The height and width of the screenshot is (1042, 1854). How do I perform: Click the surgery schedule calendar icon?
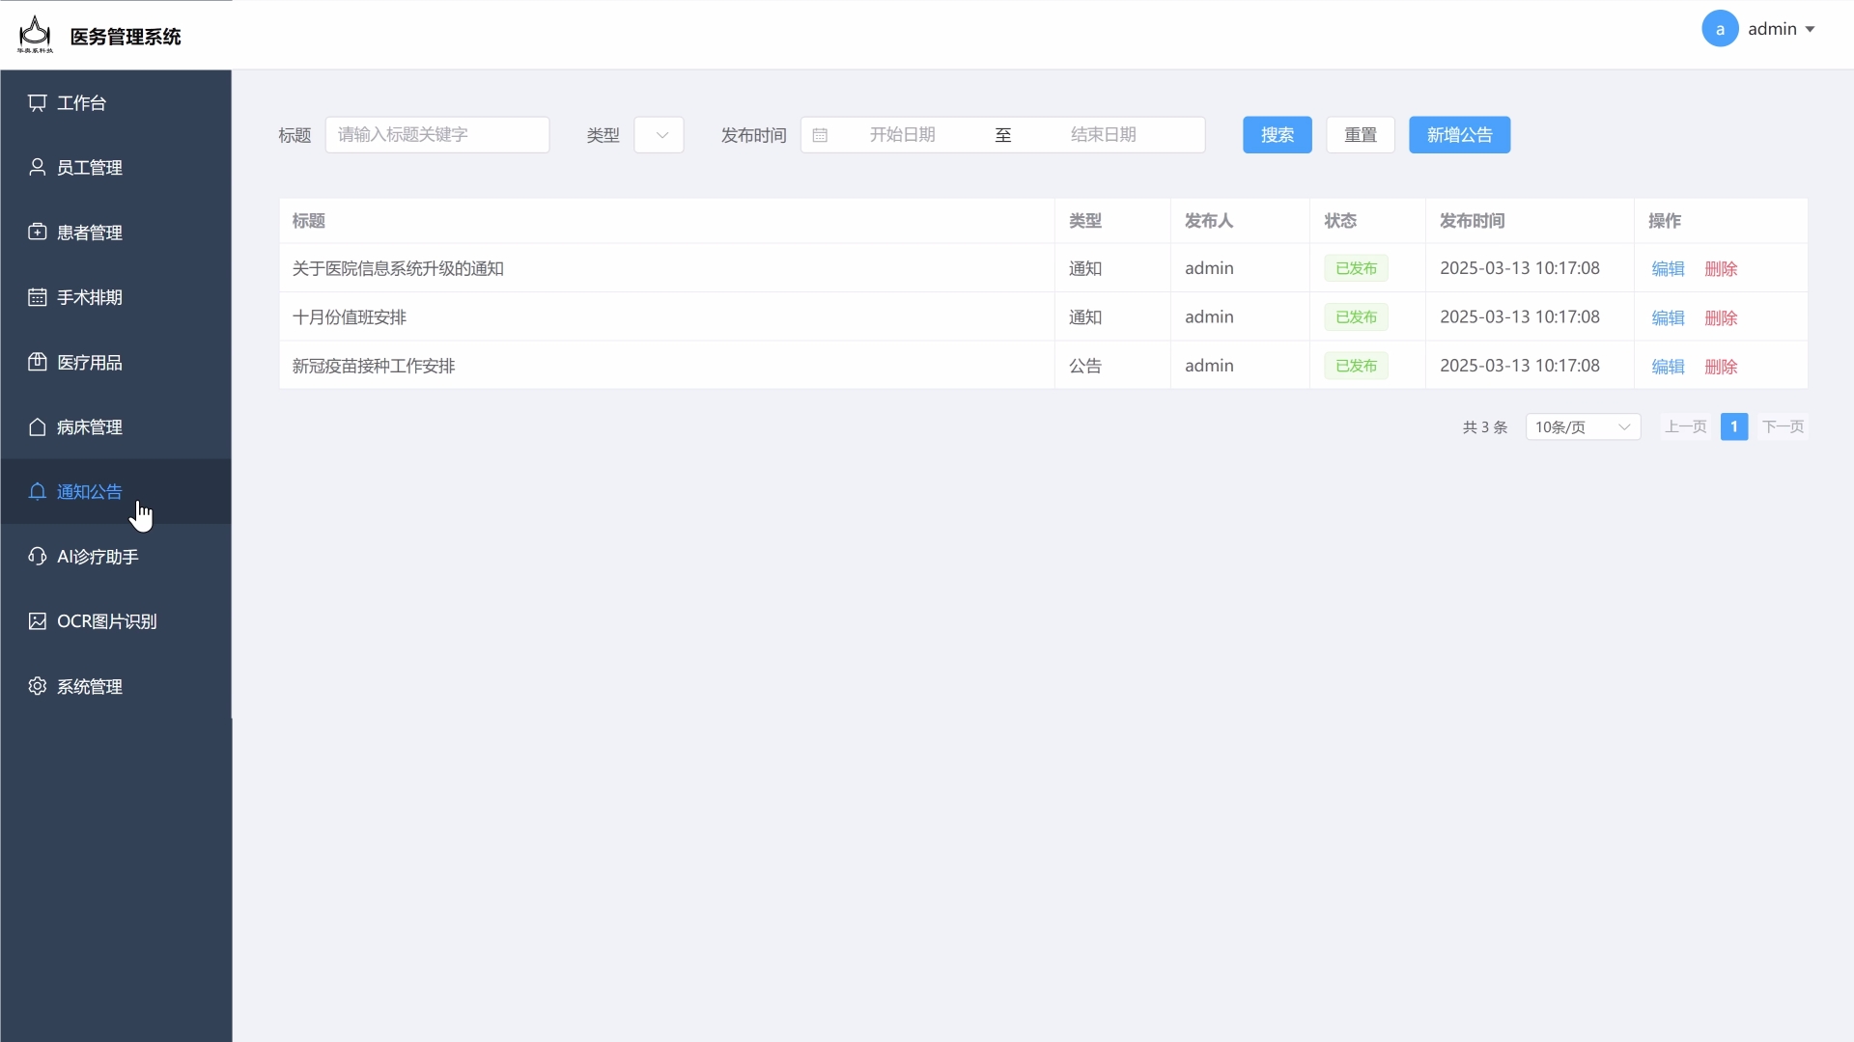point(37,297)
